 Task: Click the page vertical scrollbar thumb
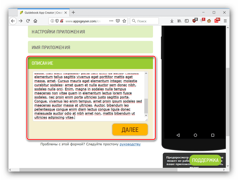[228, 102]
